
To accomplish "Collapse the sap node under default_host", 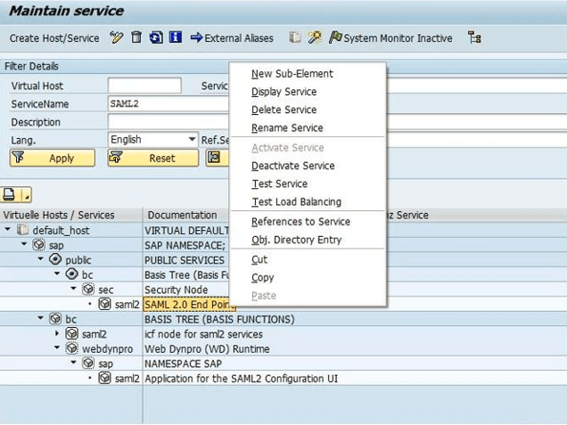I will coord(24,244).
